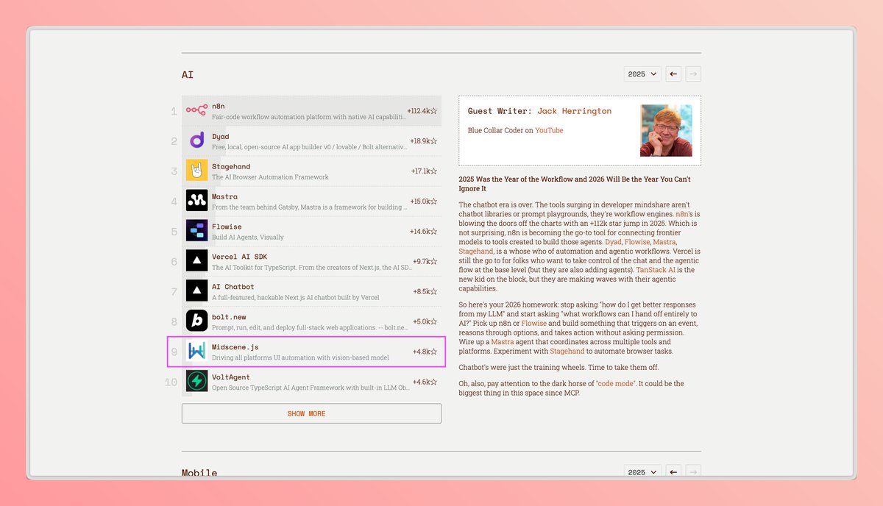The image size is (883, 506).
Task: Click the +17.1k star count
Action: coord(425,171)
